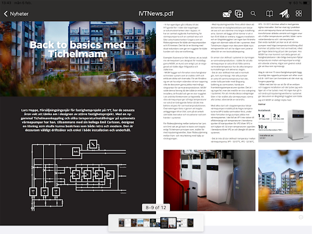
Task: Tap the apartment buildings photo at right
Action: tap(280, 180)
